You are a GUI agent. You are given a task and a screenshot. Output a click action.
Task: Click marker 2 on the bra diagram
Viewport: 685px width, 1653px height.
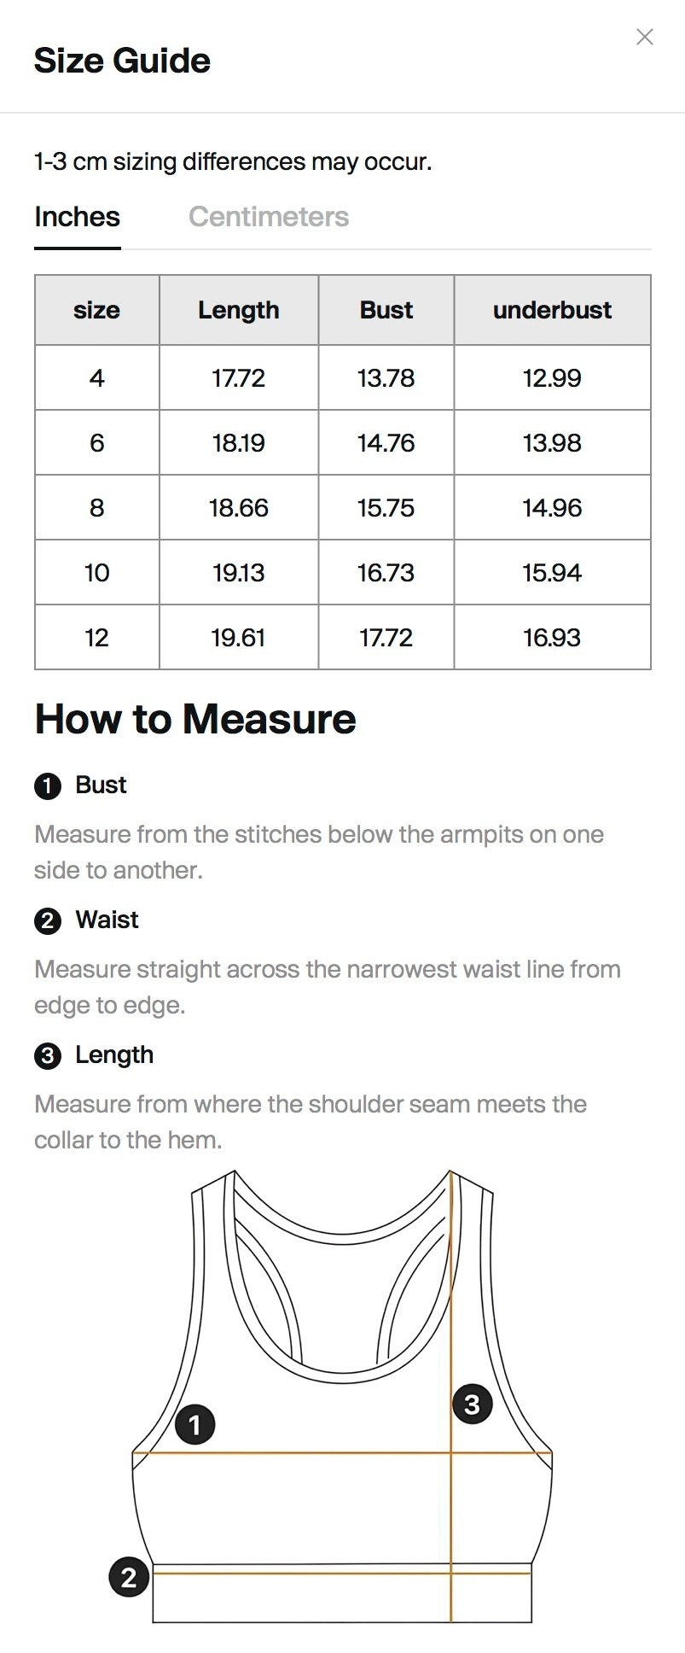129,1577
